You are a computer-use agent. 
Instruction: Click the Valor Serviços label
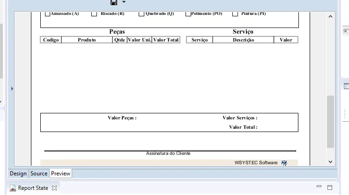pos(240,118)
